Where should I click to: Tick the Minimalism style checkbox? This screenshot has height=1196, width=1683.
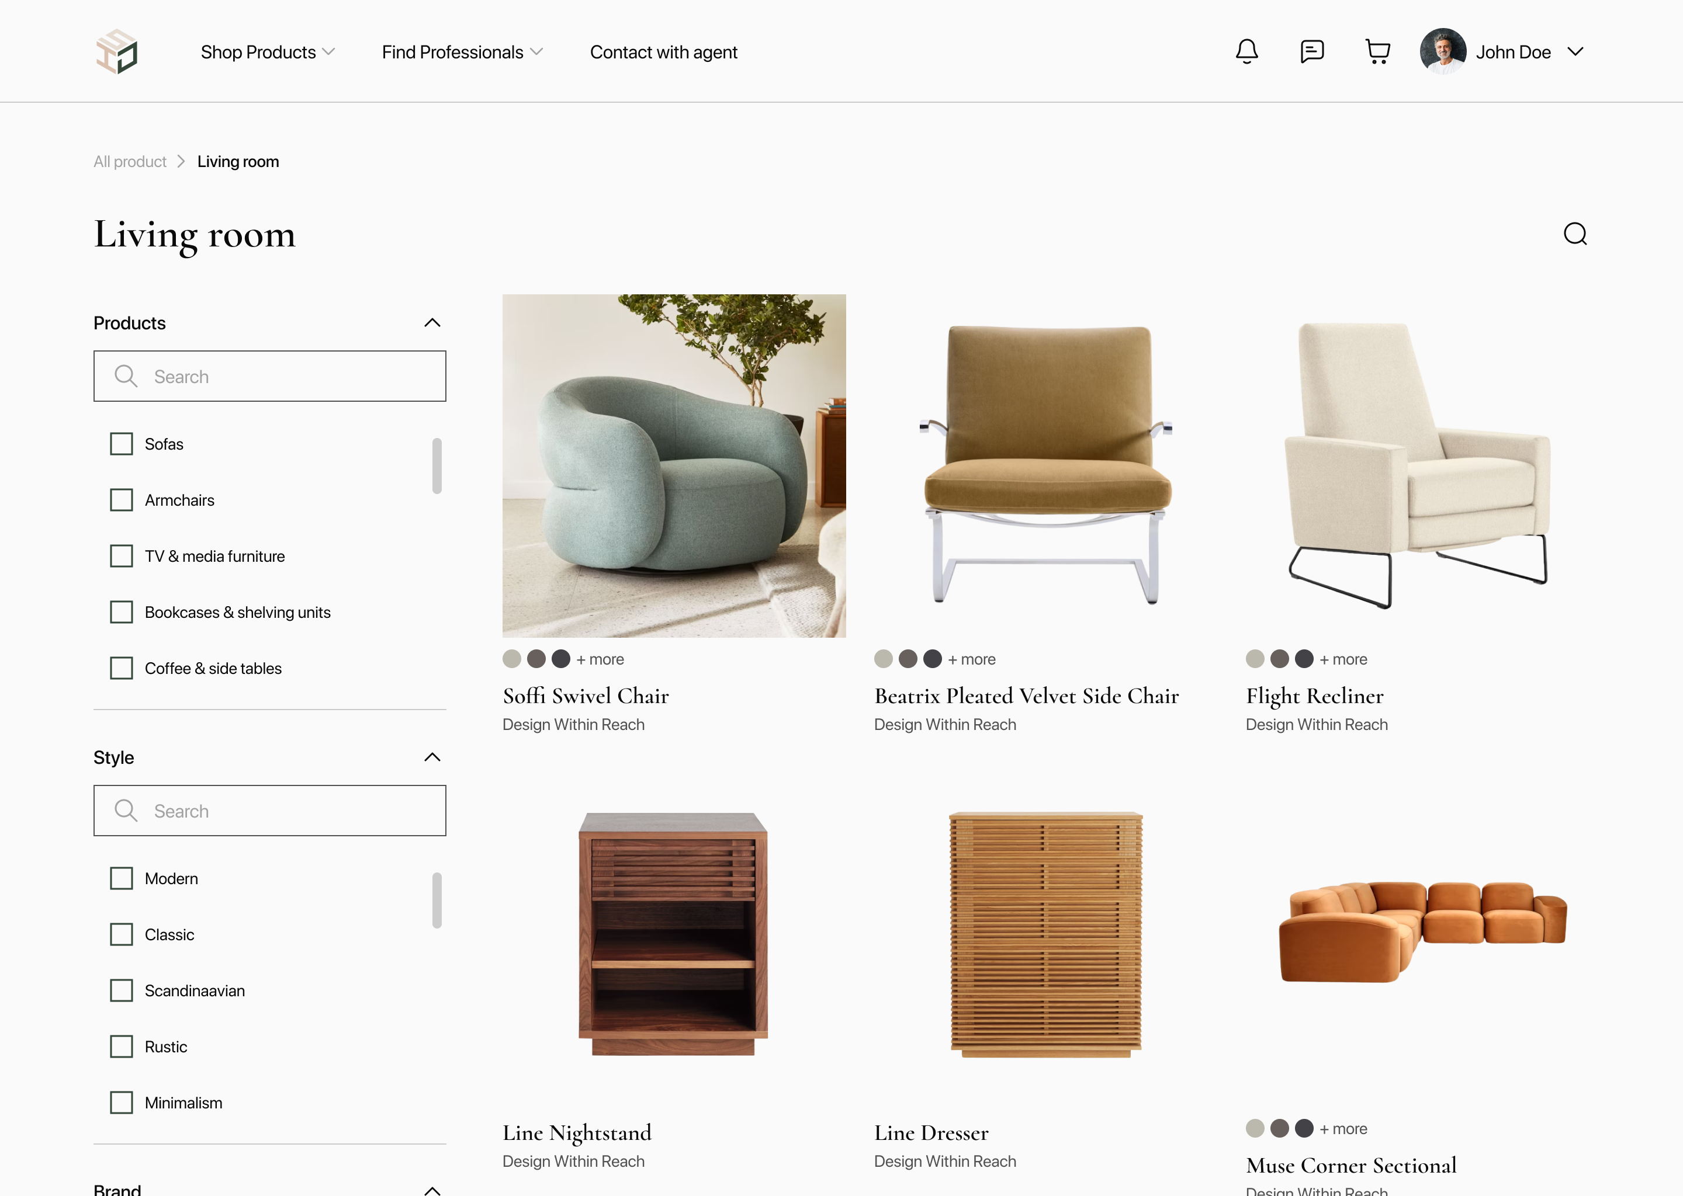click(x=122, y=1103)
